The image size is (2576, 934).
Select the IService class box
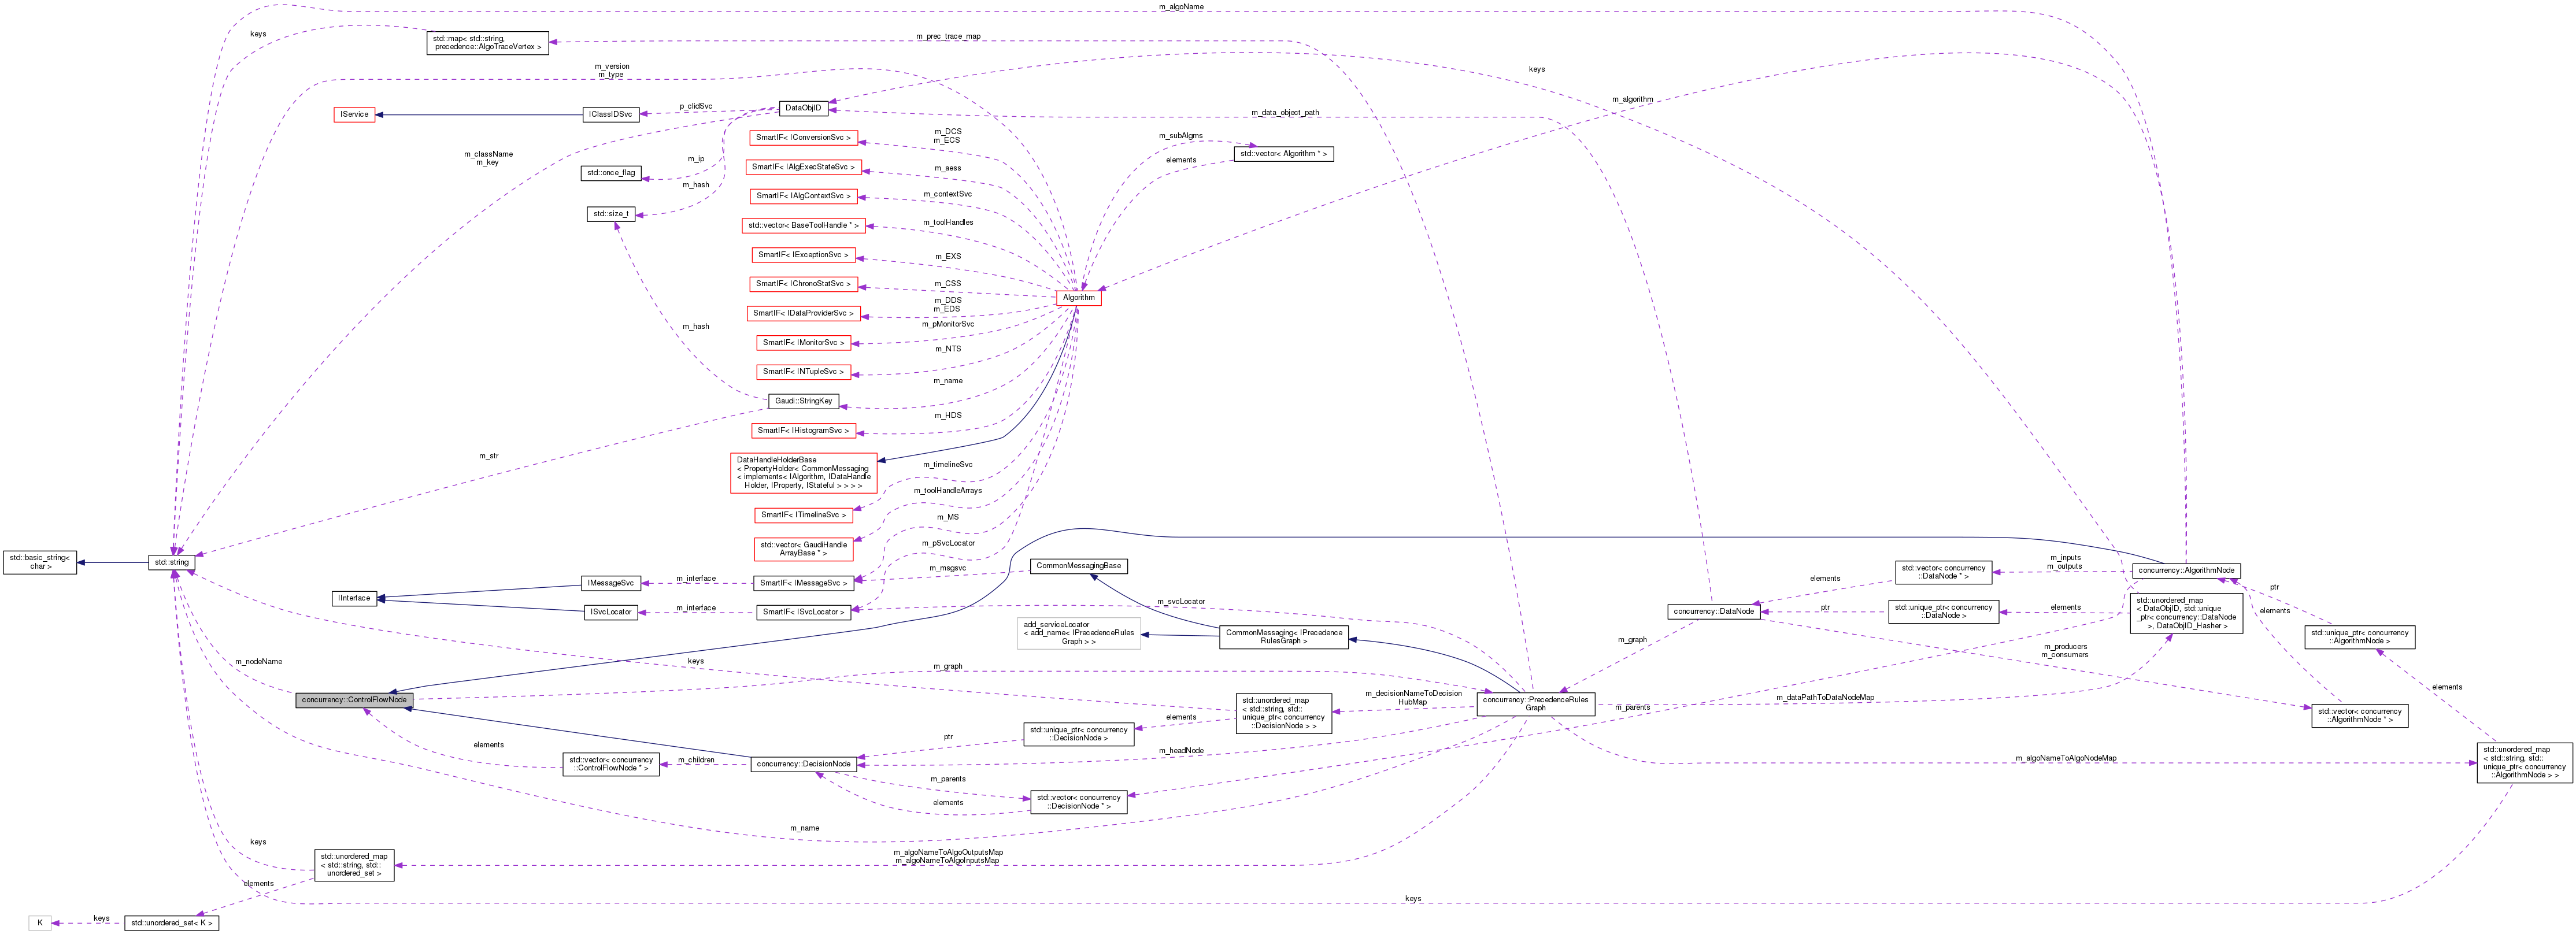click(x=355, y=114)
